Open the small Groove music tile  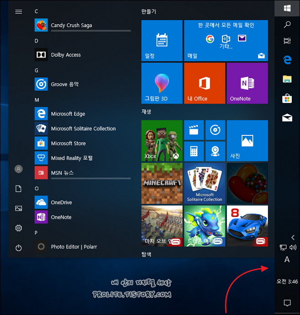coord(215,130)
